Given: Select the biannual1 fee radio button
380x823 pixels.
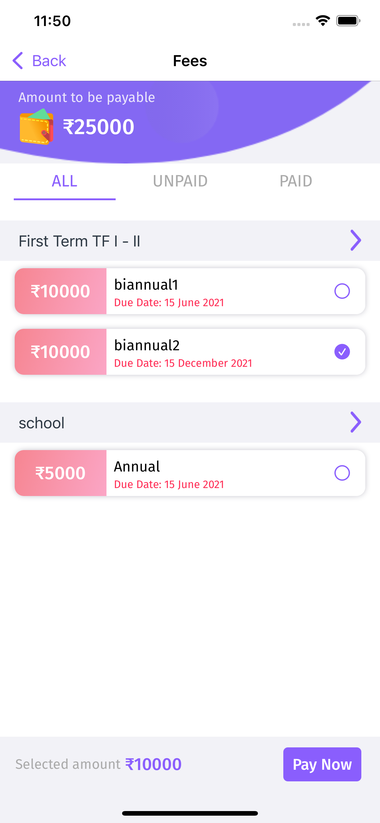Looking at the screenshot, I should (x=342, y=291).
